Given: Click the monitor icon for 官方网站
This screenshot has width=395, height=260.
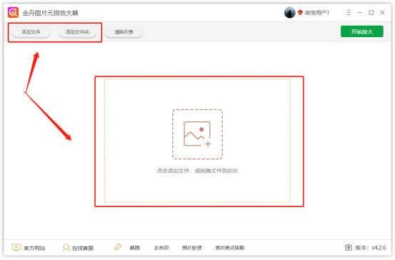Looking at the screenshot, I should click(x=16, y=248).
